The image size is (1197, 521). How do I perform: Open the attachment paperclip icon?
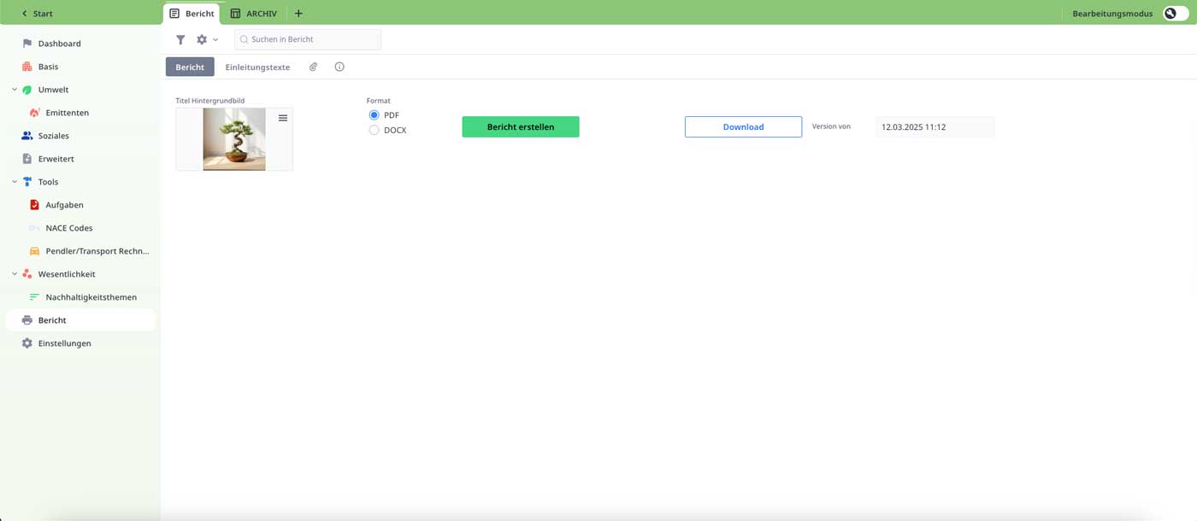[313, 66]
